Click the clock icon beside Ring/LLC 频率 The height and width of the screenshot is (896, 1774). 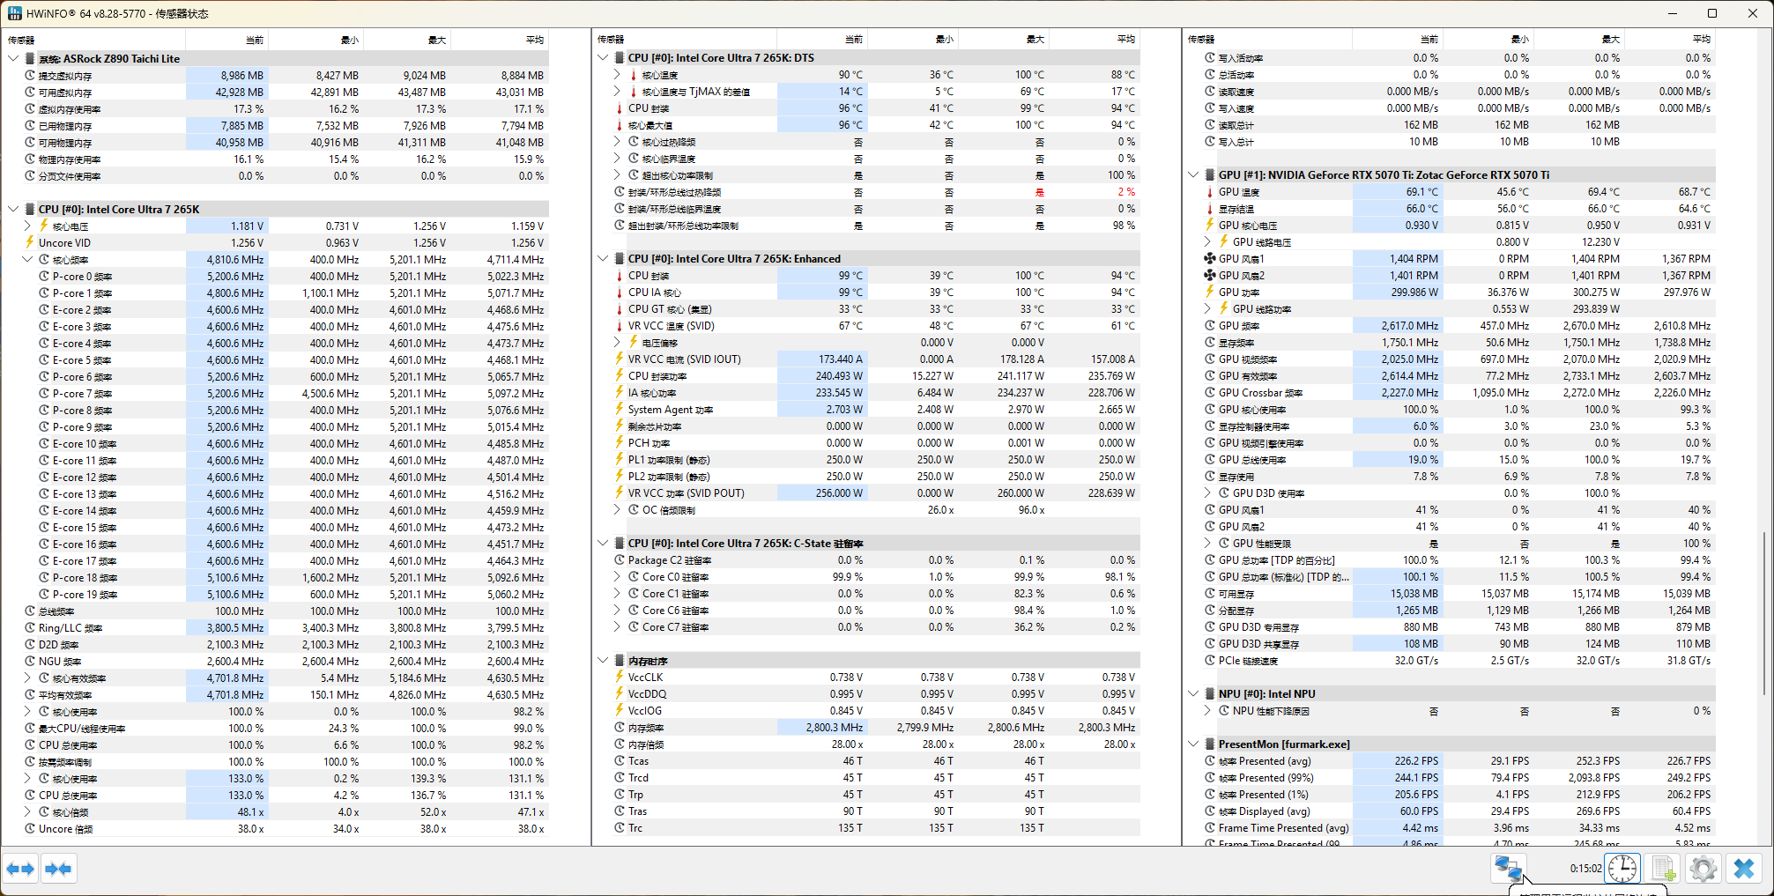click(30, 628)
